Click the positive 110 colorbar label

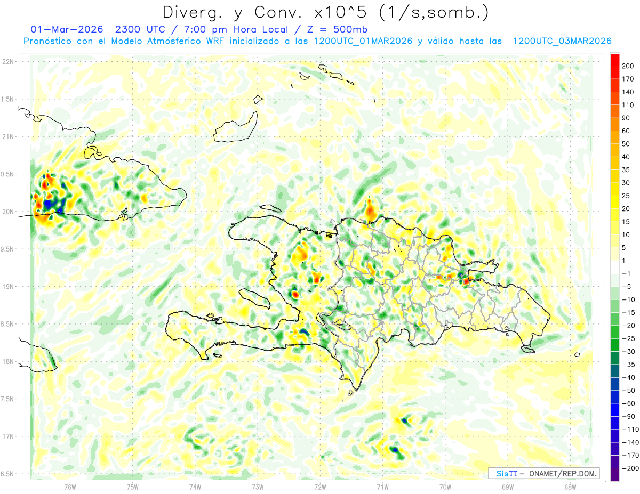[629, 105]
